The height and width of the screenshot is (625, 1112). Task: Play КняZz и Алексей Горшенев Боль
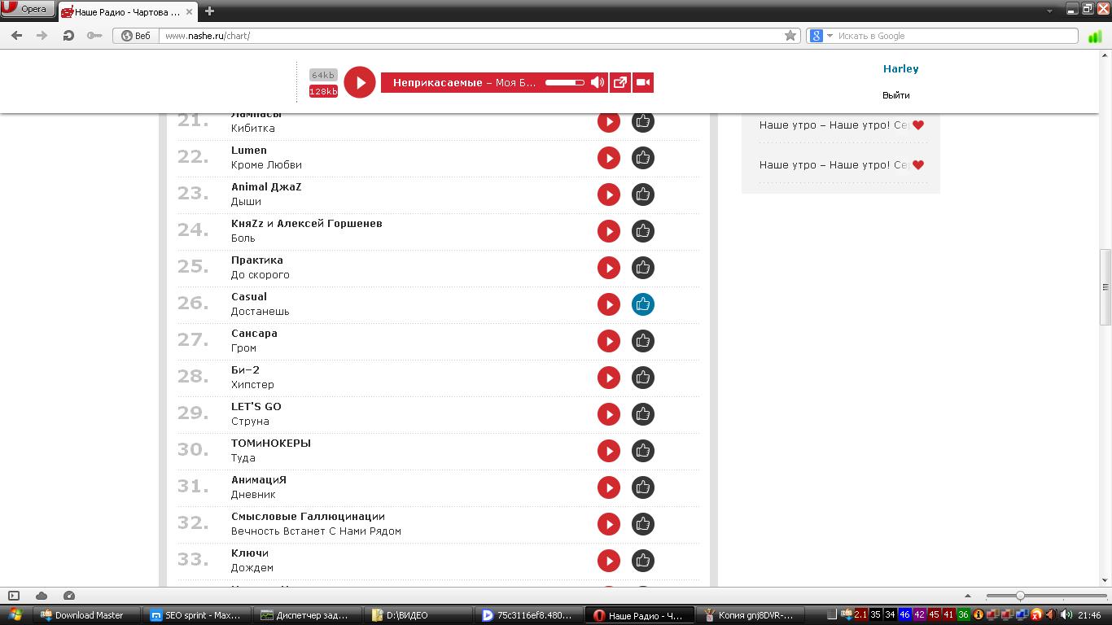609,231
